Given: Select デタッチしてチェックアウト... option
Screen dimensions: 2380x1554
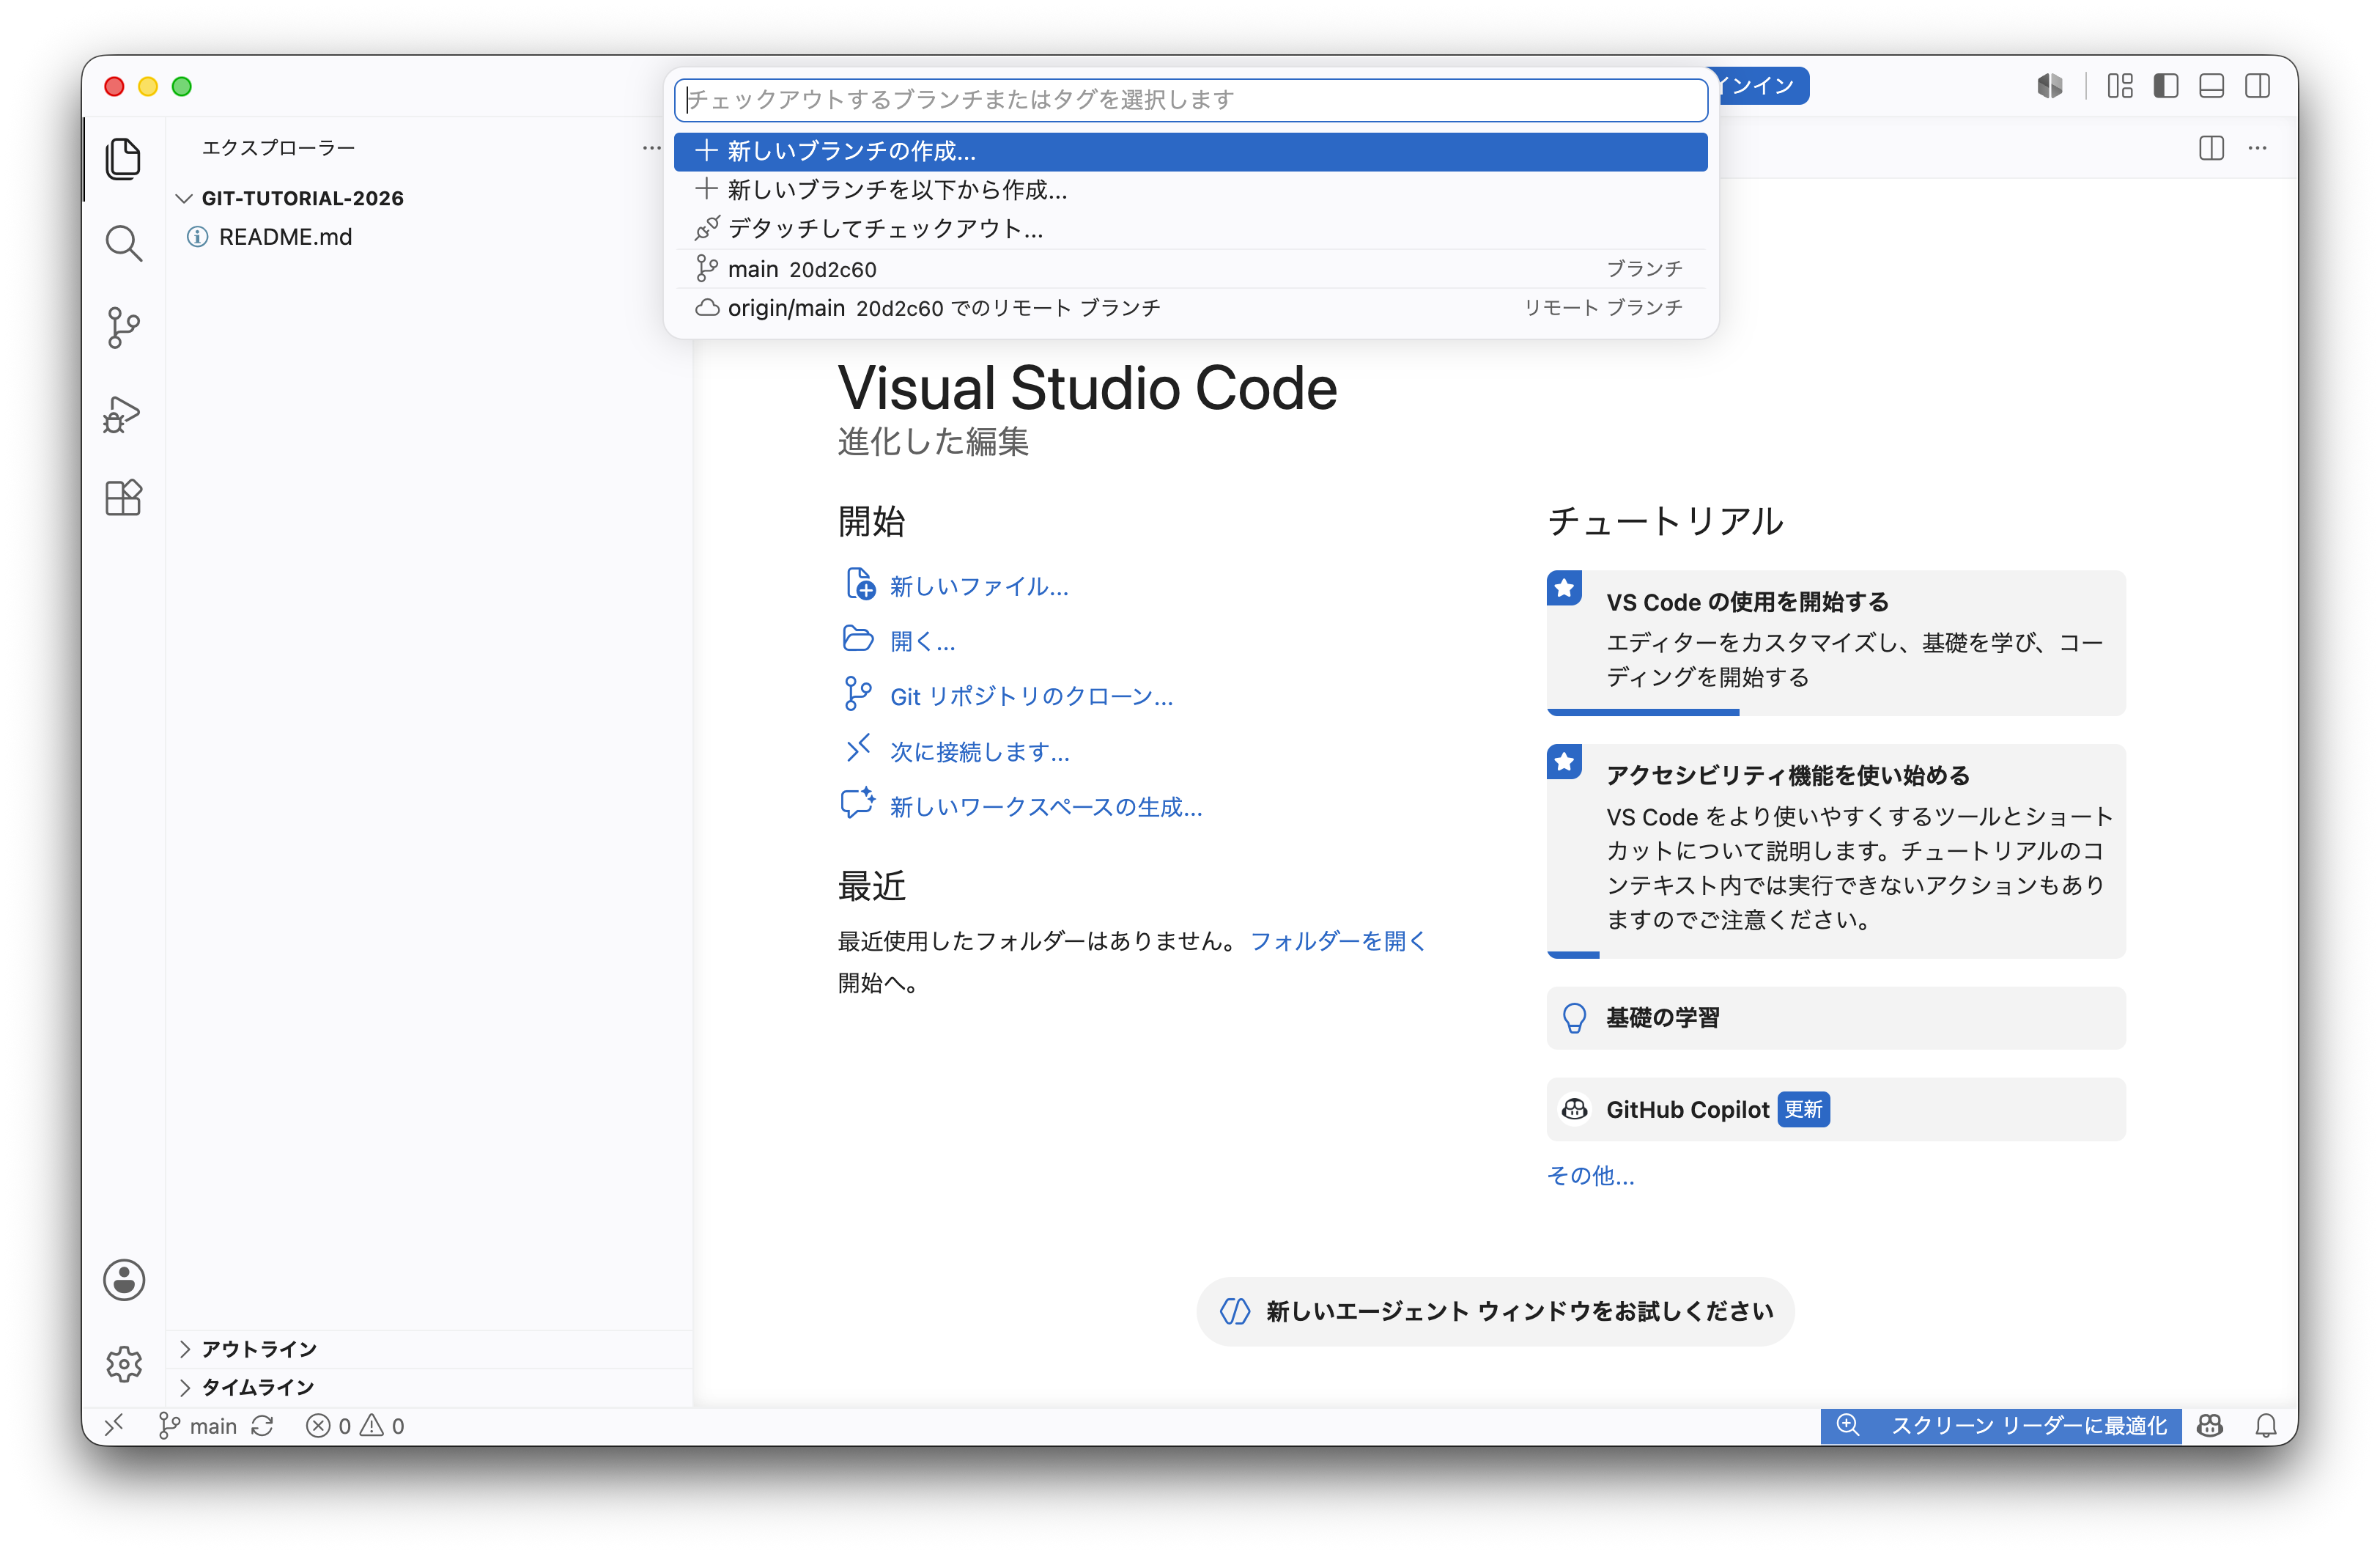Looking at the screenshot, I should 1191,229.
